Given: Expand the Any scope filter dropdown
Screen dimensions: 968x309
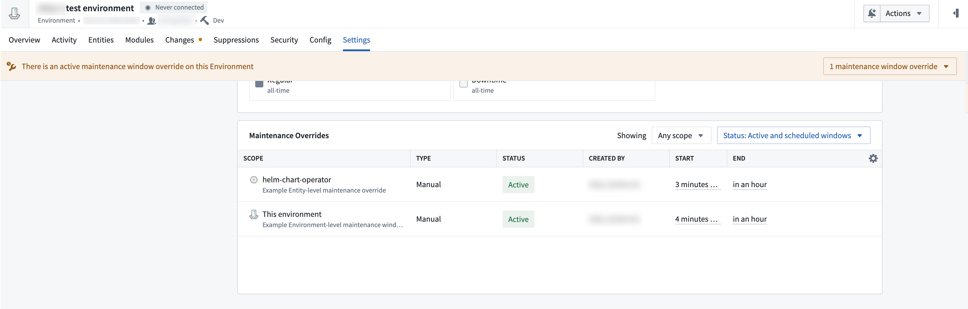Looking at the screenshot, I should [x=681, y=135].
